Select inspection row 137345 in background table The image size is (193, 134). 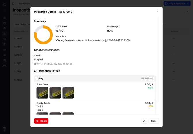click(18, 38)
